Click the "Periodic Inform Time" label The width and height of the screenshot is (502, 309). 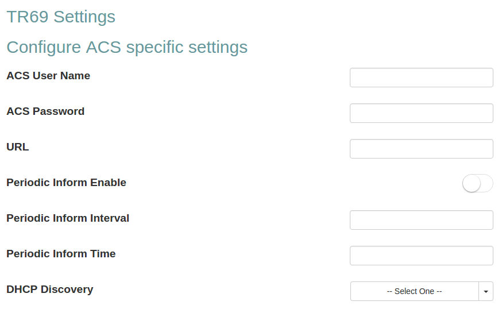pyautogui.click(x=61, y=254)
